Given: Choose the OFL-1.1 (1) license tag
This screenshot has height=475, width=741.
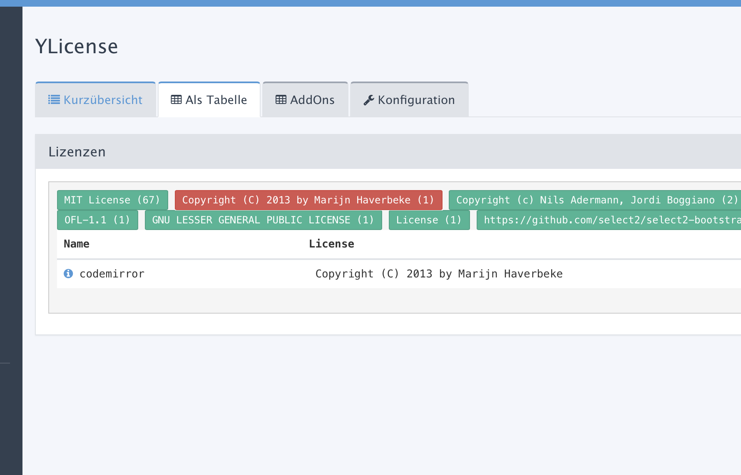Looking at the screenshot, I should 97,220.
